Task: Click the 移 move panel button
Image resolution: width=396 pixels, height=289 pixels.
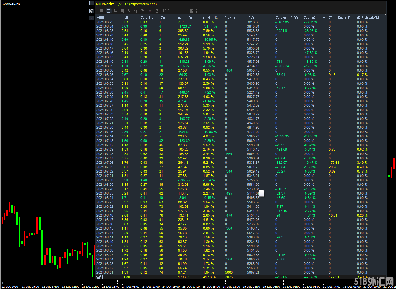Action: [91, 11]
